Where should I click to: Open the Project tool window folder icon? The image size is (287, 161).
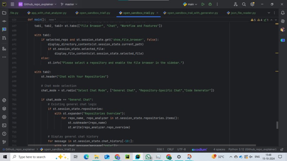(x=4, y=13)
